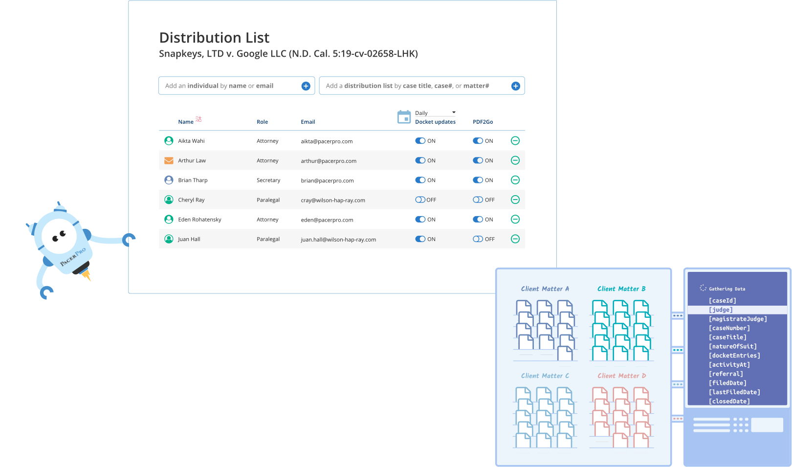The height and width of the screenshot is (467, 792).
Task: Click the [caseTitle] field
Action: pos(727,337)
